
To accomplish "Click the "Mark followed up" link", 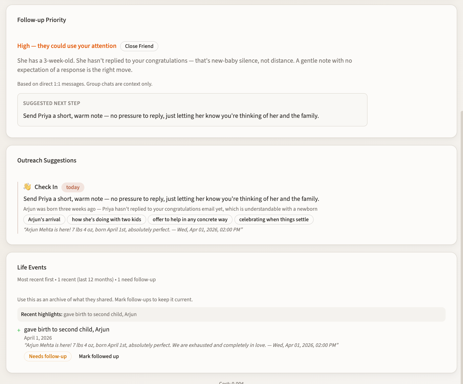I will [99, 356].
